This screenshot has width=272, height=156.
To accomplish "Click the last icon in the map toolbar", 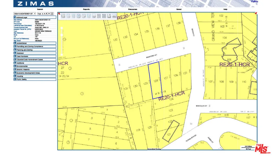I will pos(114,16).
